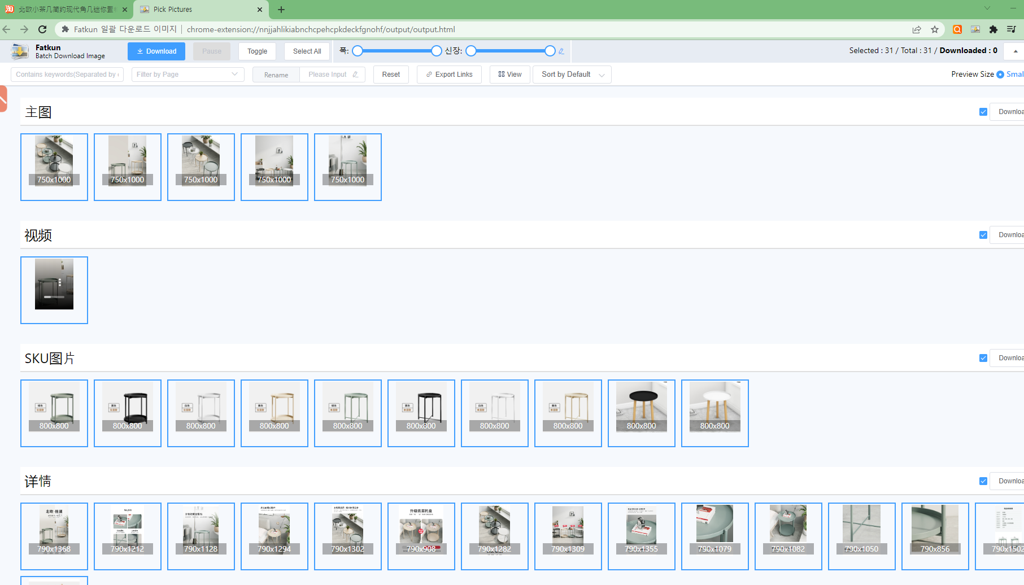The width and height of the screenshot is (1024, 585).
Task: Click the address bar URL
Action: click(x=321, y=29)
